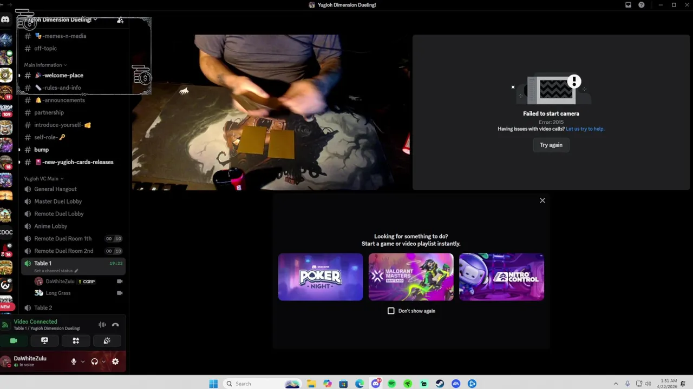The height and width of the screenshot is (389, 693).
Task: Open Windows Start menu
Action: click(213, 384)
